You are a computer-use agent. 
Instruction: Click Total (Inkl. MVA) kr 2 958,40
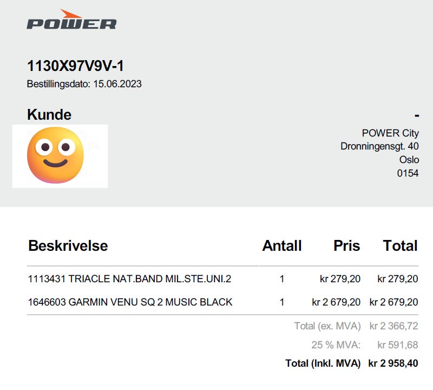[x=393, y=363]
